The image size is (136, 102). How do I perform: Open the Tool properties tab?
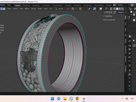129,41
